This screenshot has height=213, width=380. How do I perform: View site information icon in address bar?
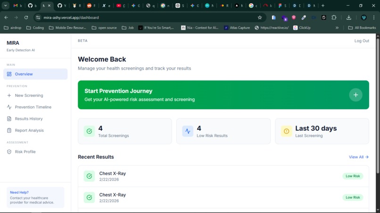point(38,17)
